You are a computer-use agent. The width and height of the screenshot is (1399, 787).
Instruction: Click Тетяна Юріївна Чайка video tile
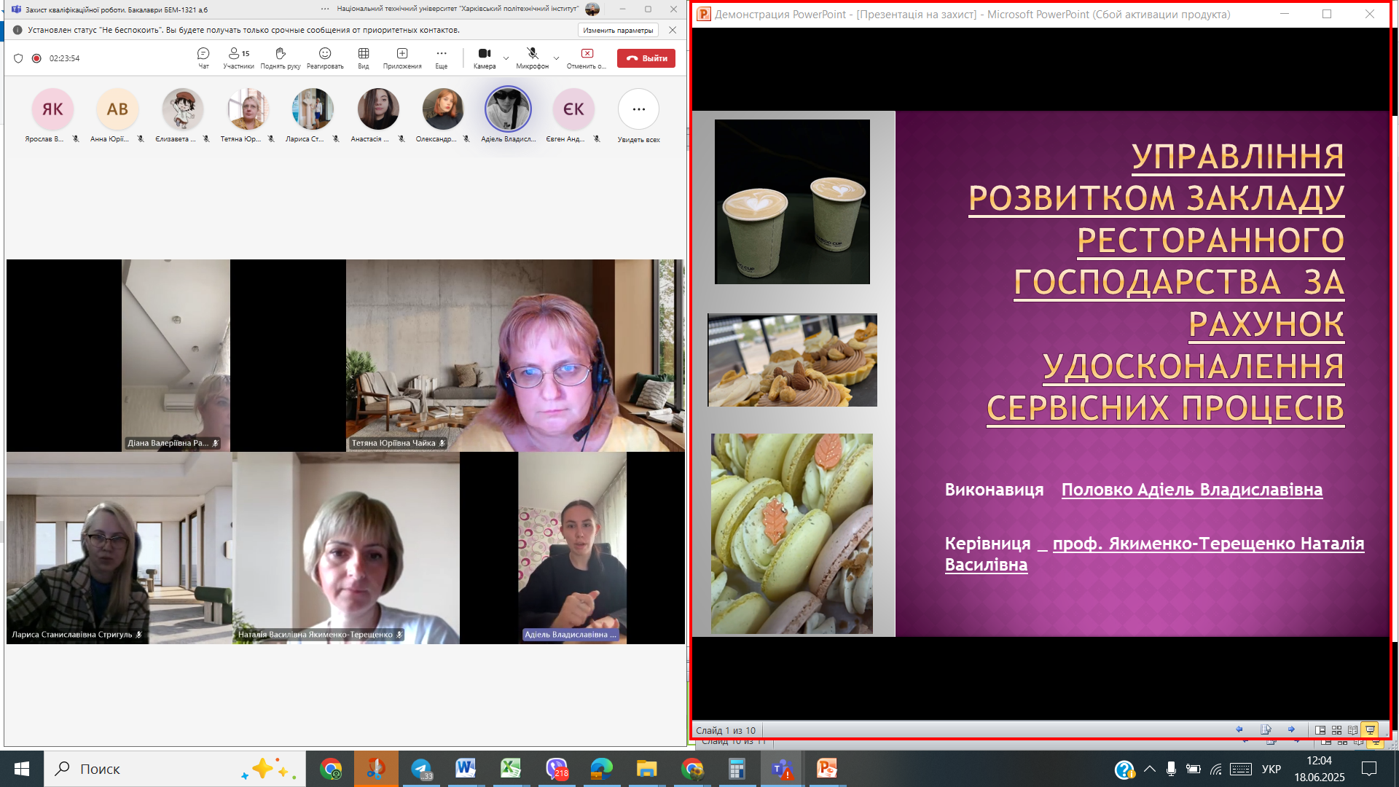[x=514, y=355]
